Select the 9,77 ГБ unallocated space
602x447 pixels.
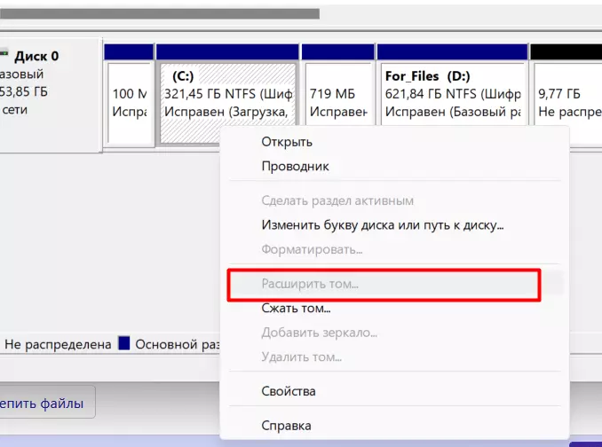click(x=566, y=102)
